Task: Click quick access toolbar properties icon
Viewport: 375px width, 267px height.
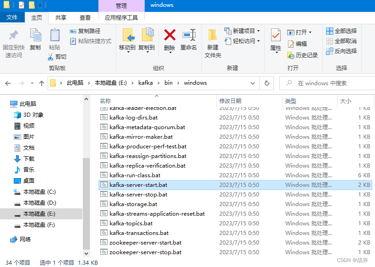Action: (22, 5)
